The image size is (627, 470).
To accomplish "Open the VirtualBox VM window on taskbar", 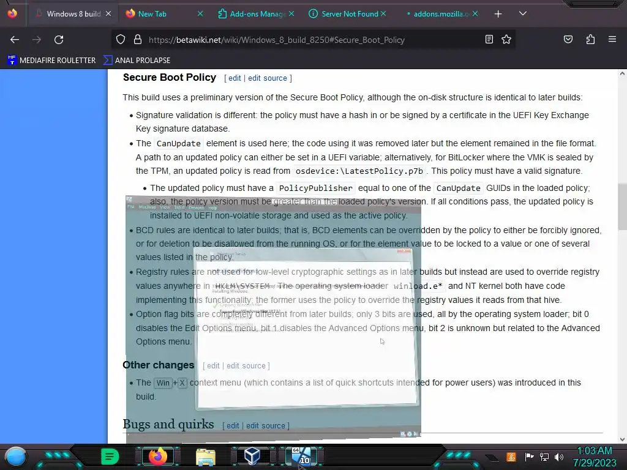I will (x=301, y=456).
